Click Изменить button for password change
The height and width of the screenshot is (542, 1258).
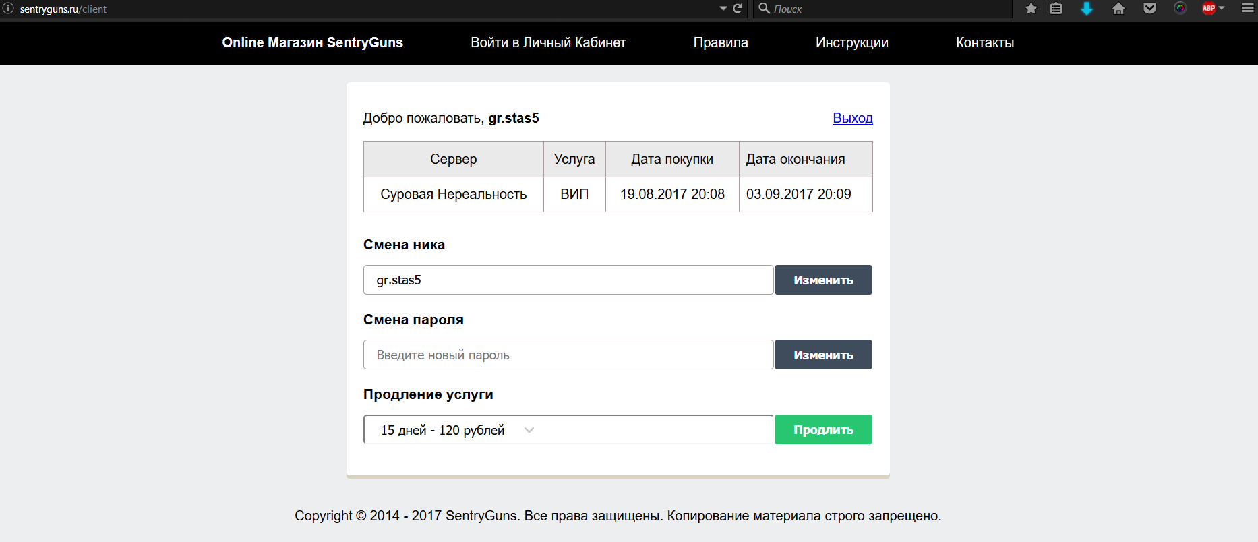(x=823, y=355)
